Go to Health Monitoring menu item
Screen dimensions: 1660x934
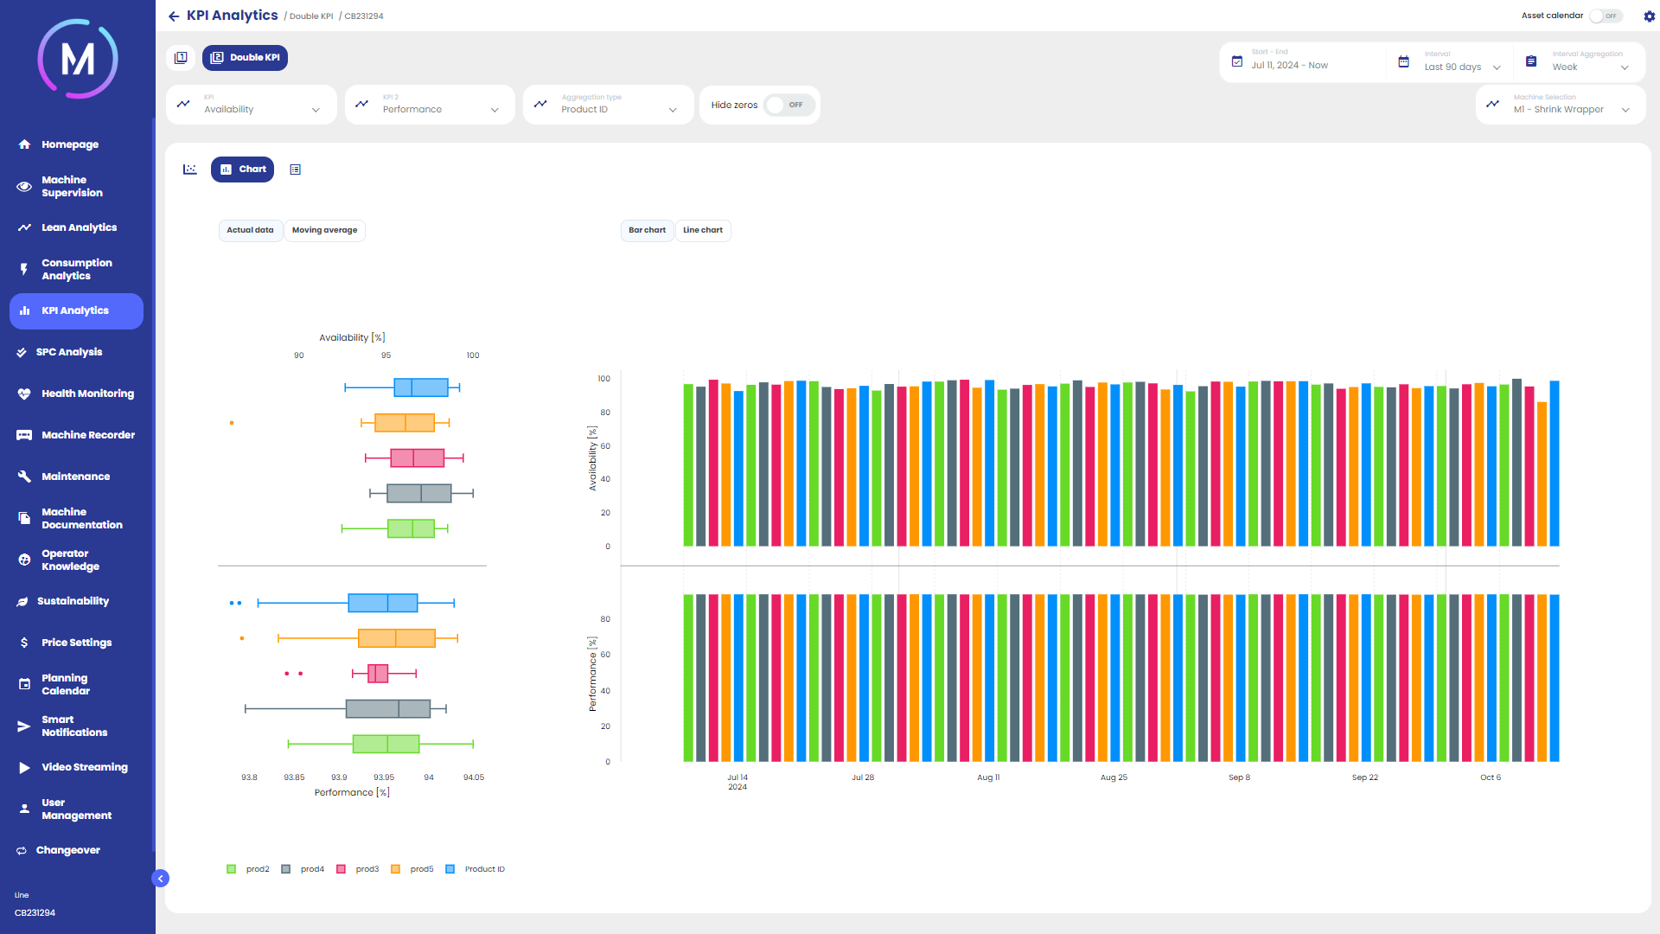tap(87, 393)
